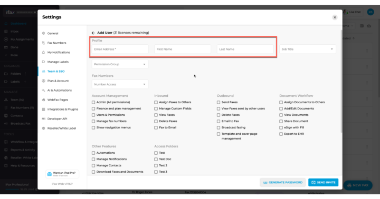Screen dimensions: 380x199
Task: Click the First Name field
Action: (183, 49)
